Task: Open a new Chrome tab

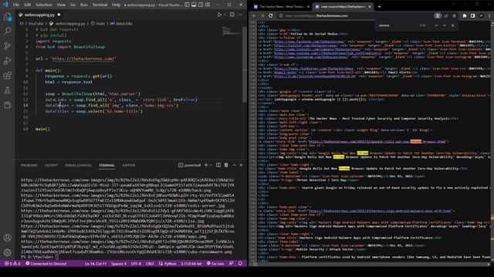Action: point(379,7)
